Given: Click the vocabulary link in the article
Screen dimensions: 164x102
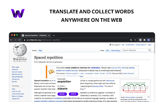Looking at the screenshot, I should coord(58,98).
